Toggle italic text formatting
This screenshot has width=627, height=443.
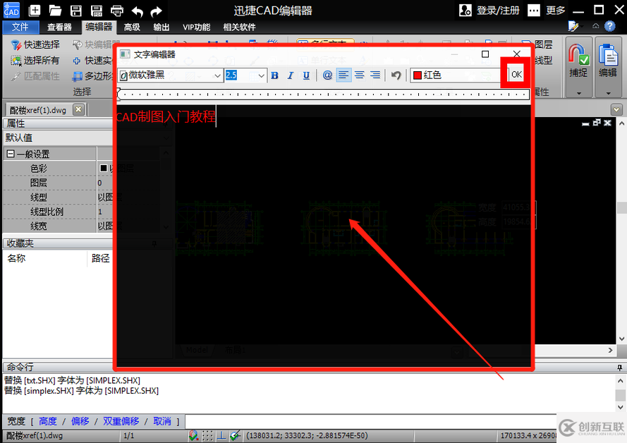click(291, 75)
